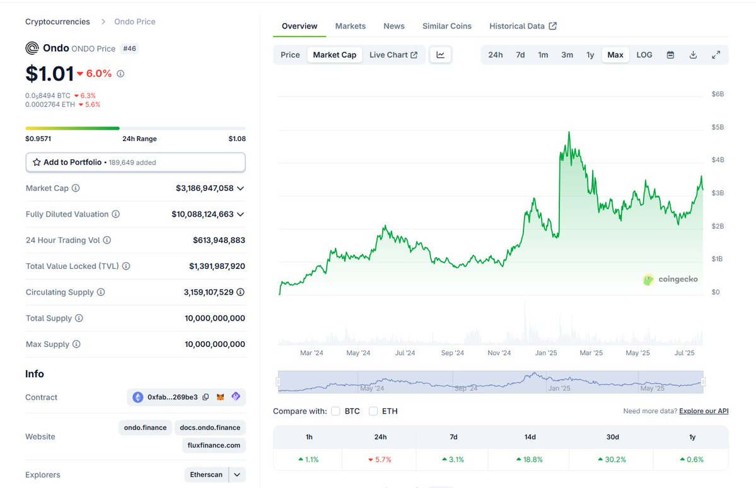Click the Ondo coin logo icon
The width and height of the screenshot is (756, 488).
pos(32,48)
